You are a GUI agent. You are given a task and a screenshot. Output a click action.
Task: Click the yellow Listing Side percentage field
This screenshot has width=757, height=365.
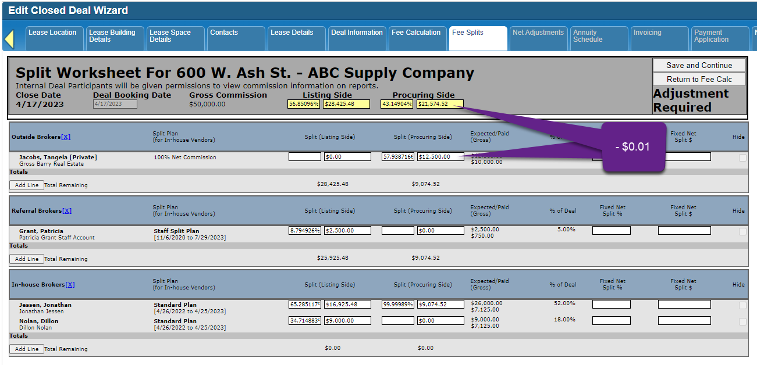pyautogui.click(x=304, y=104)
